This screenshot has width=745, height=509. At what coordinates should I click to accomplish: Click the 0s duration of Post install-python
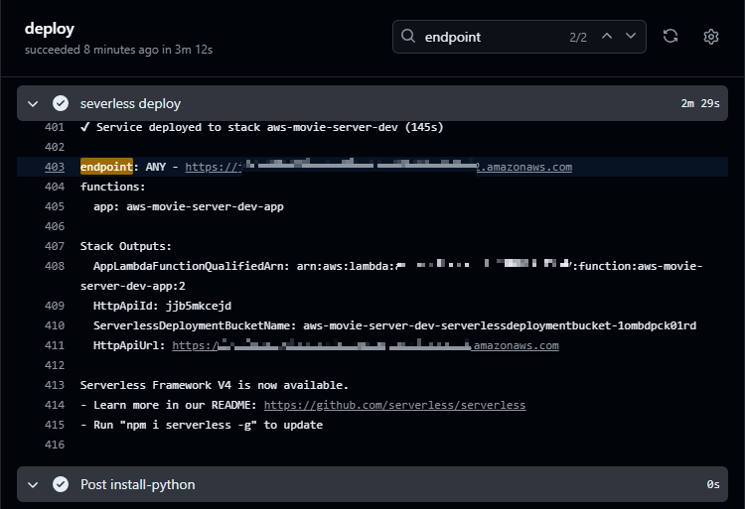[x=713, y=484]
